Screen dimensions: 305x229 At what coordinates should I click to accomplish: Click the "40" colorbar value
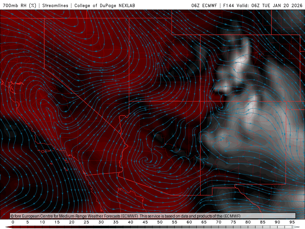pos(130,222)
